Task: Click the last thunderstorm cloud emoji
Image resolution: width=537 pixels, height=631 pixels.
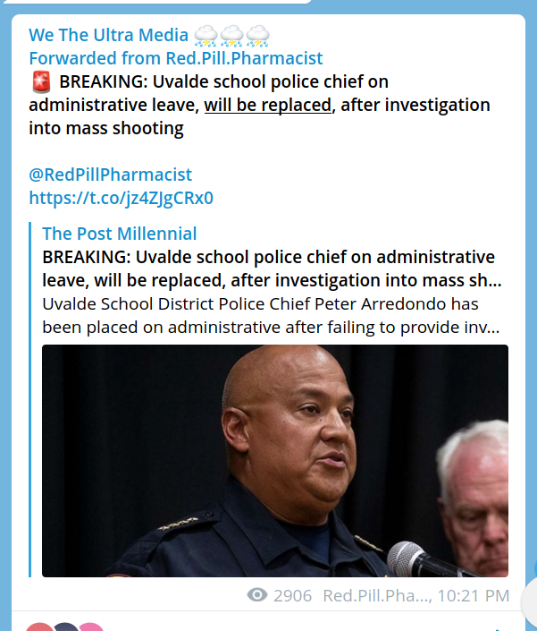Action: point(258,36)
